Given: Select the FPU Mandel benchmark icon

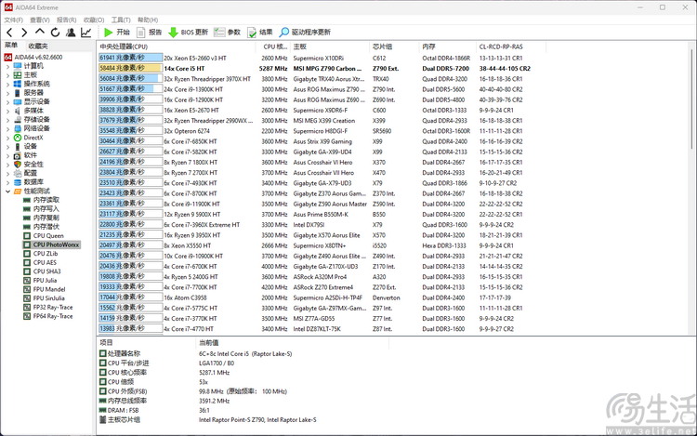Looking at the screenshot, I should 27,289.
